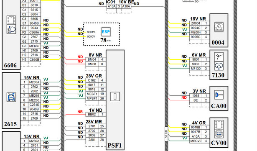Select the airbag symbol icon in component 7130

219,66
